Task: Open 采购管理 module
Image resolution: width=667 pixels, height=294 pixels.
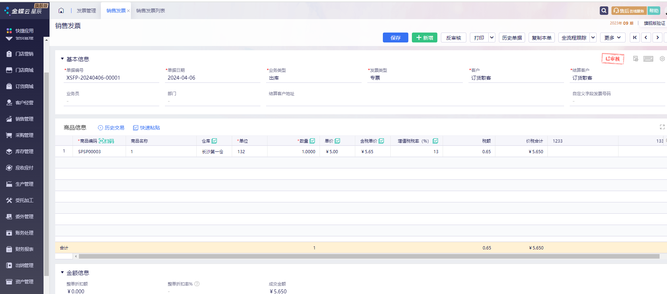Action: [x=20, y=135]
